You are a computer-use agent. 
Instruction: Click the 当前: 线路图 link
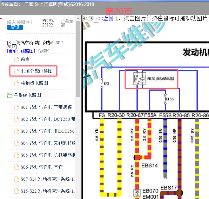point(21,51)
